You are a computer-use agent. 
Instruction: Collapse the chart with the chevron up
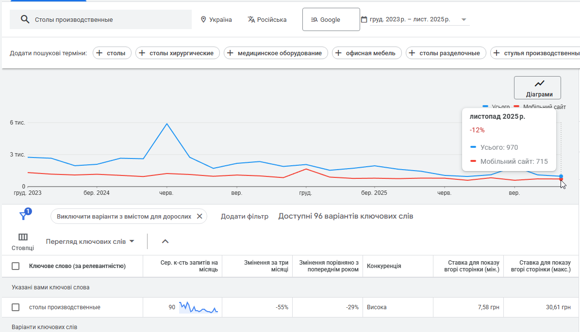(x=165, y=241)
